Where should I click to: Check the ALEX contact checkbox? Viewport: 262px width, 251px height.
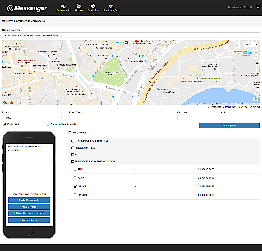tap(75, 169)
